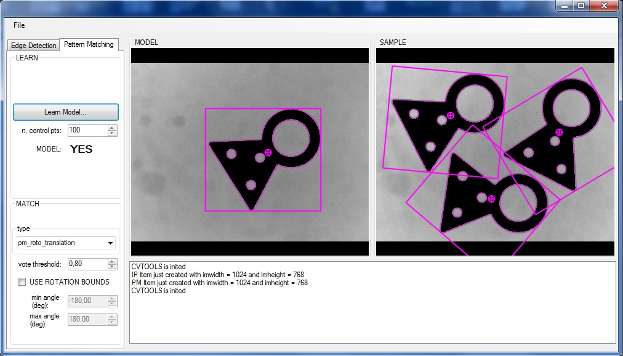Click the min angle value field
Viewport: 623px width, 356px height.
[87, 301]
